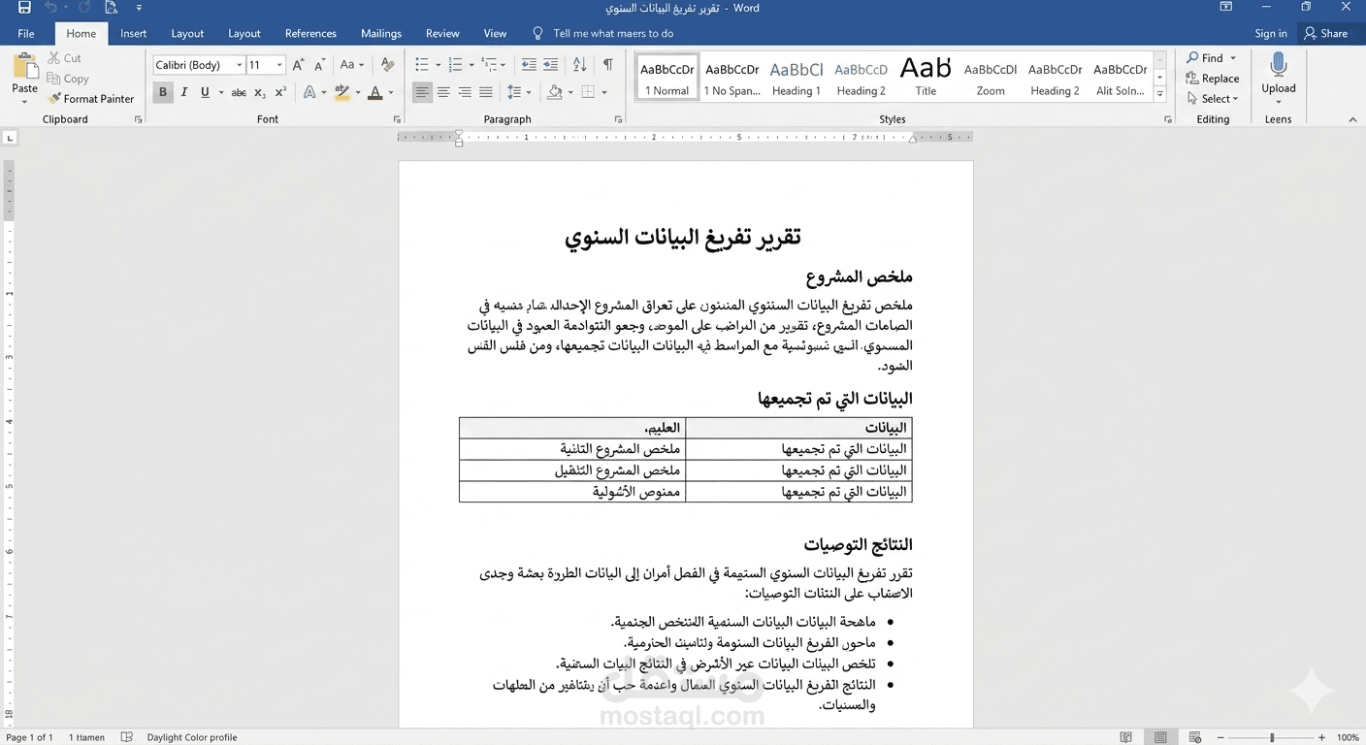
Task: Create a multilevel list
Action: [x=490, y=65]
